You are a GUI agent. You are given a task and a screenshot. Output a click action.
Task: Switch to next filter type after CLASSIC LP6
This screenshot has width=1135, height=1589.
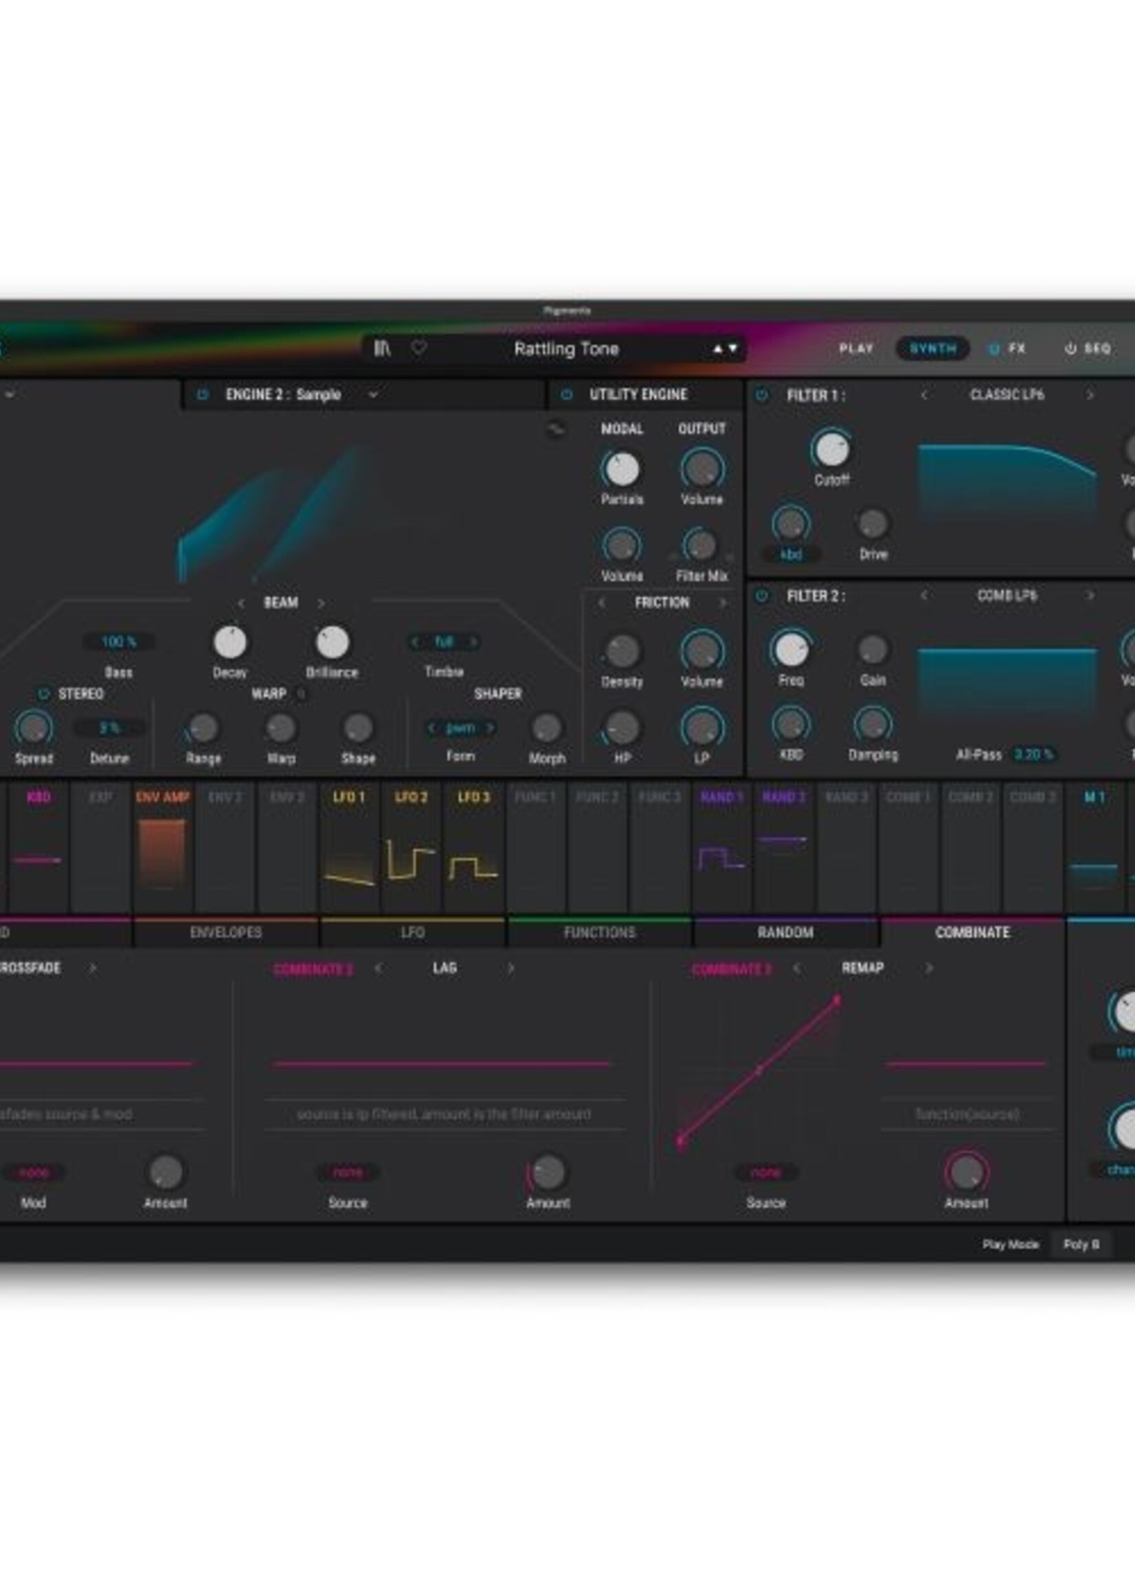pos(1090,395)
